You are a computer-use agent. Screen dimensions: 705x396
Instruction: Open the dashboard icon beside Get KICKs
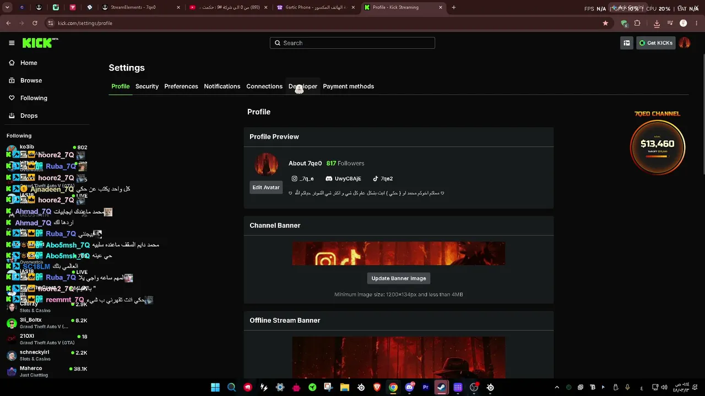click(x=627, y=43)
